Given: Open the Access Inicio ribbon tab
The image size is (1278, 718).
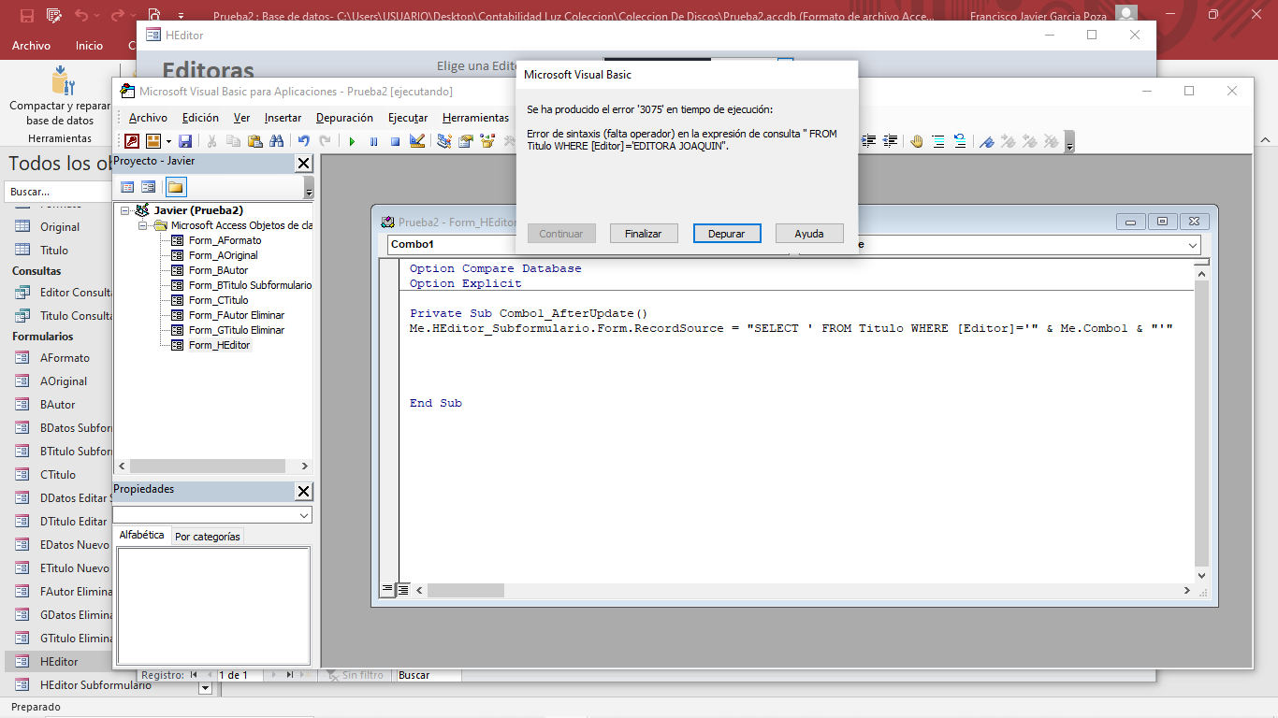Looking at the screenshot, I should tap(90, 45).
